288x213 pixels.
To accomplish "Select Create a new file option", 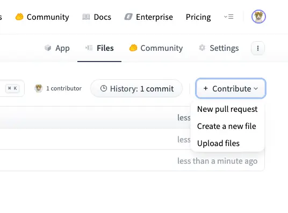I will pos(226,126).
